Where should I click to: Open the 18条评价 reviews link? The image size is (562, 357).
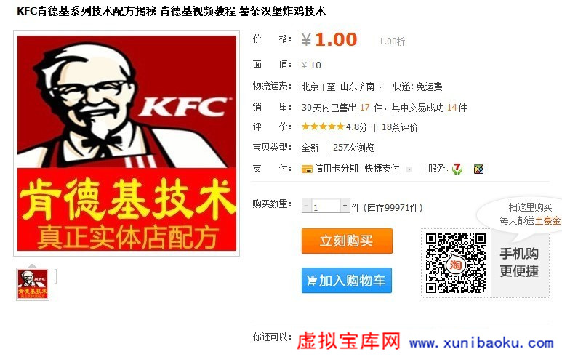point(400,127)
